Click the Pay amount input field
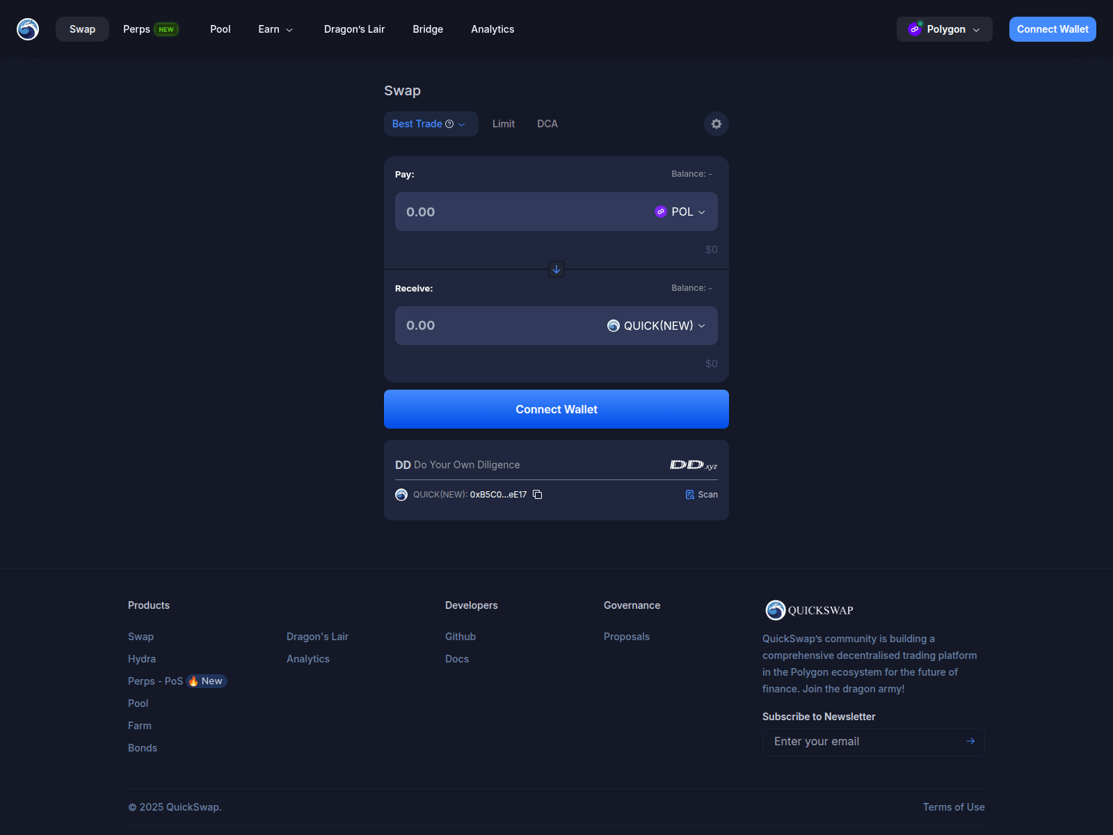 (x=515, y=212)
